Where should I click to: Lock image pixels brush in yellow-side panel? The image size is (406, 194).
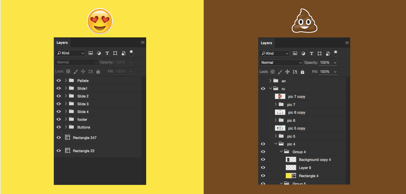click(75, 72)
